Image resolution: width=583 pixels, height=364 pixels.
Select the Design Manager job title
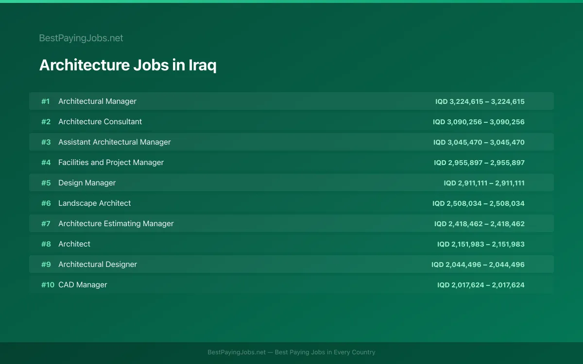pyautogui.click(x=87, y=182)
